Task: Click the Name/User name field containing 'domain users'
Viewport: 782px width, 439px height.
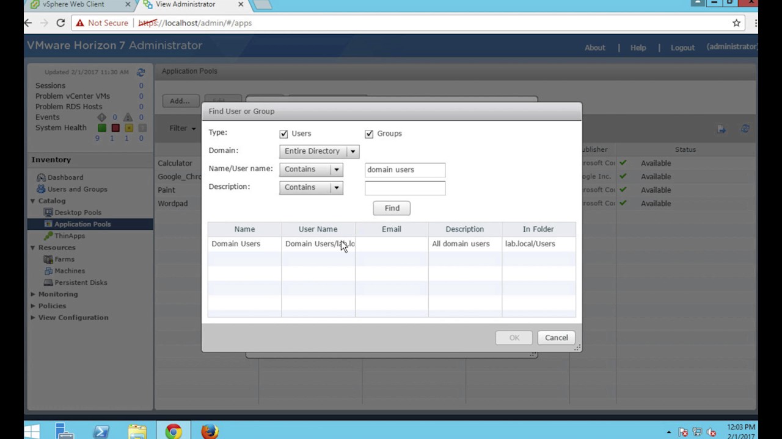Action: pyautogui.click(x=405, y=170)
